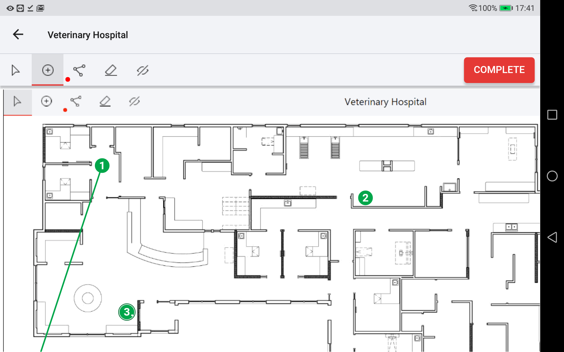Tap the download-complete check icon in status bar
Screen dimensions: 564x352
pos(30,8)
